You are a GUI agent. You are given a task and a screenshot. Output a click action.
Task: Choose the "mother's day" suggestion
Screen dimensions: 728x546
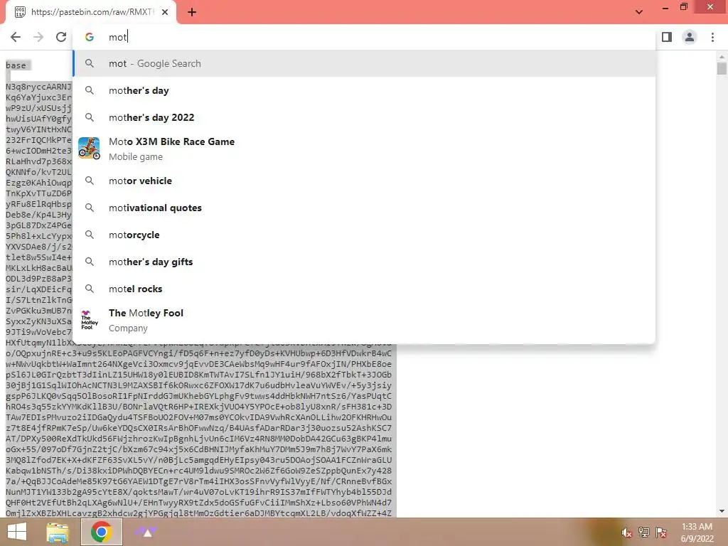tap(365, 90)
